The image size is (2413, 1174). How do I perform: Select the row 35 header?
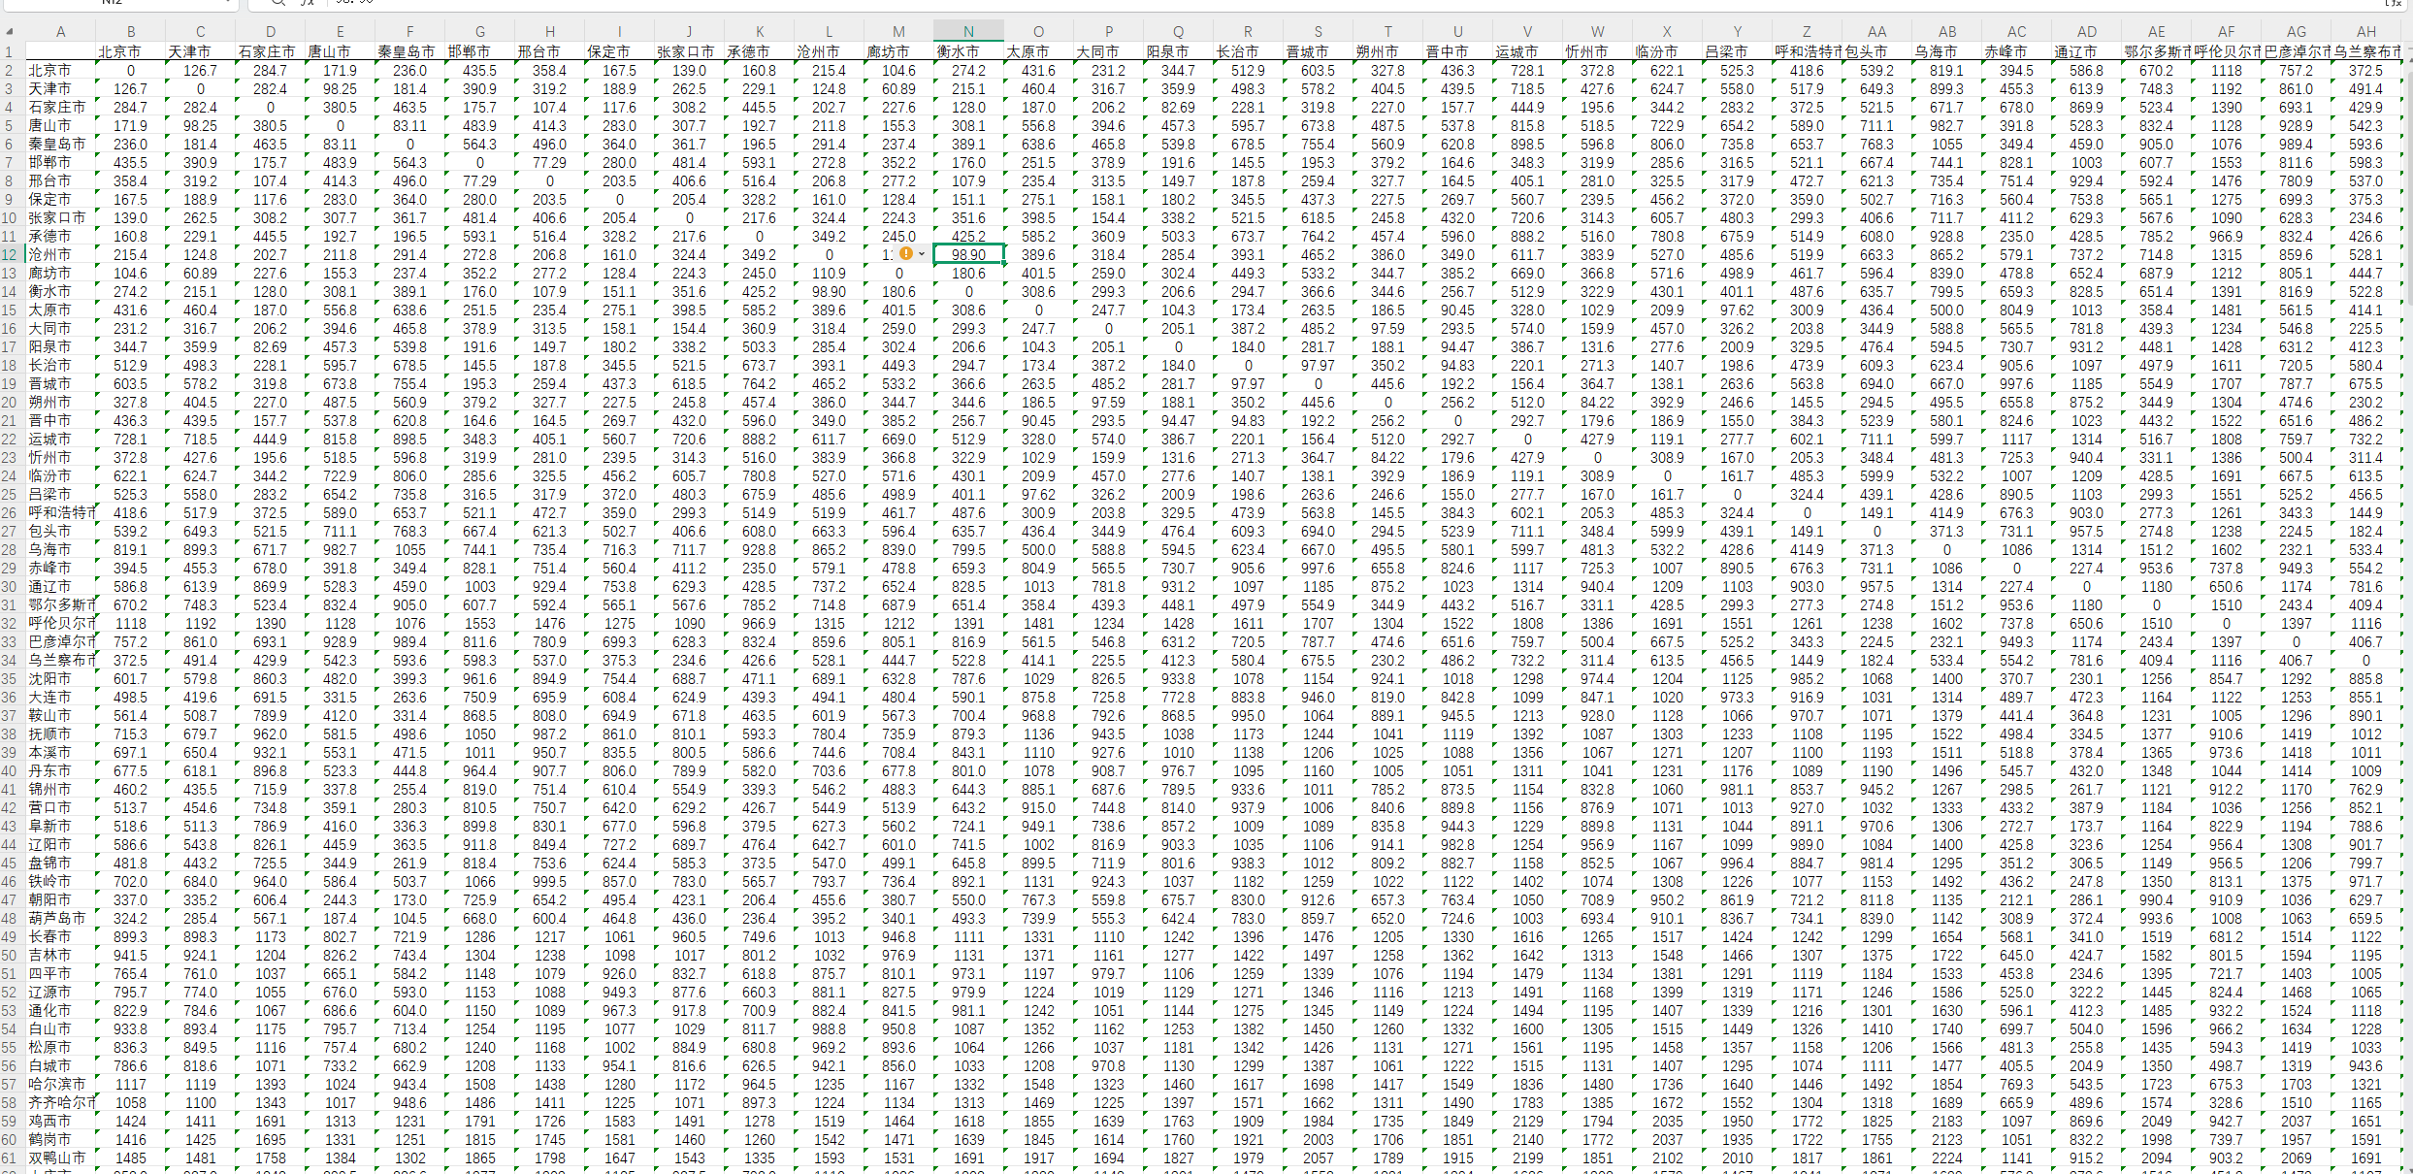tap(10, 678)
